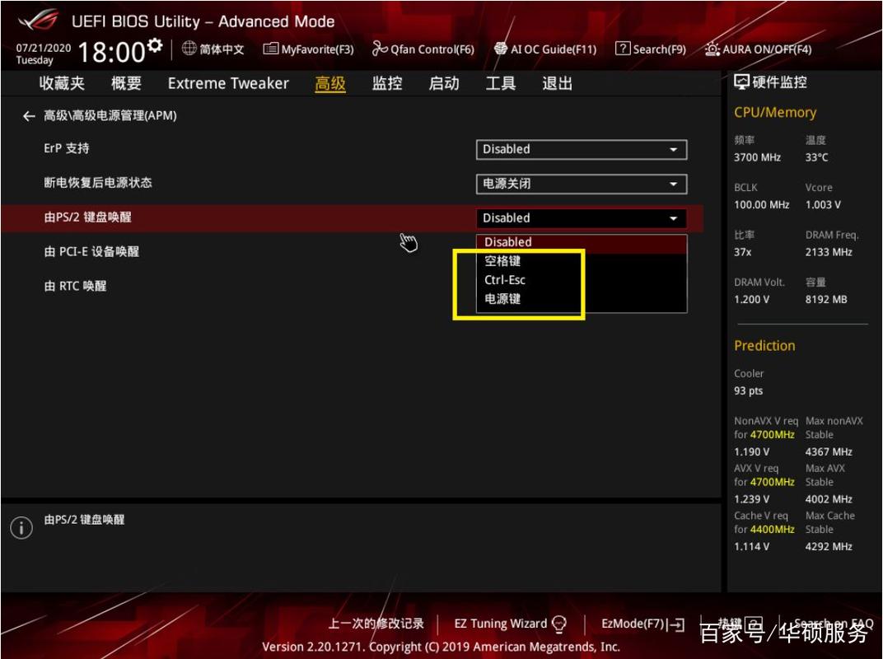Open AI OC Guide
This screenshot has height=659, width=883.
[x=546, y=49]
